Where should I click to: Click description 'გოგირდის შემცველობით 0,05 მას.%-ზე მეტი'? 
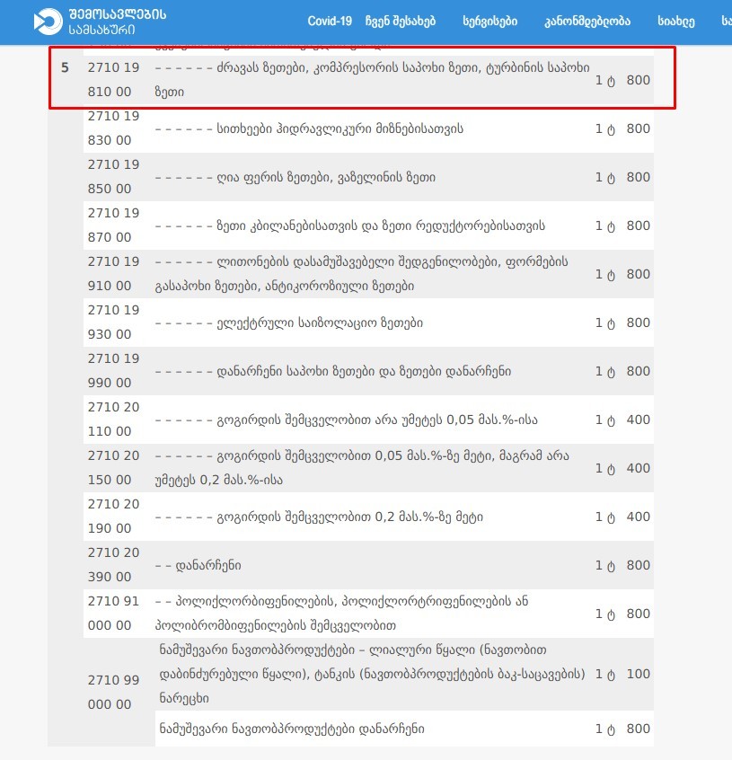pos(362,467)
